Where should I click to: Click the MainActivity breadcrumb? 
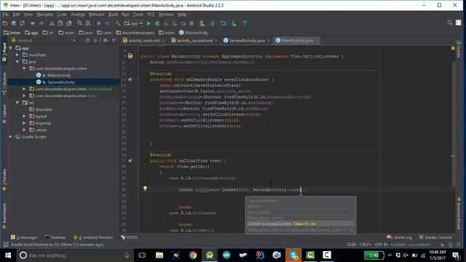tap(194, 32)
